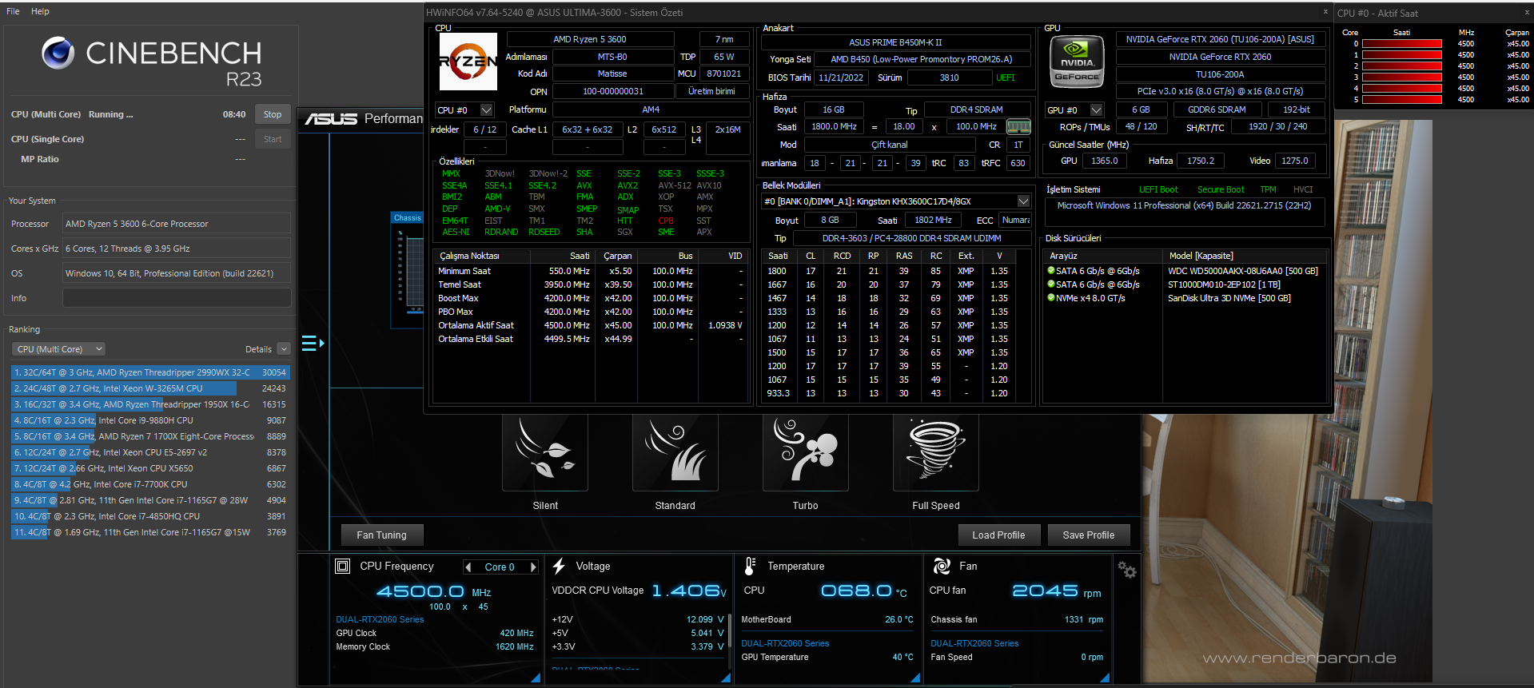Click the 'DUAL-RTX2060 Series' link under CPU Frequency

(380, 619)
